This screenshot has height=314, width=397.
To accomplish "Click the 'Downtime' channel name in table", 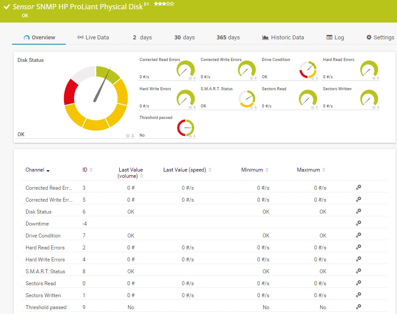I will [x=37, y=224].
